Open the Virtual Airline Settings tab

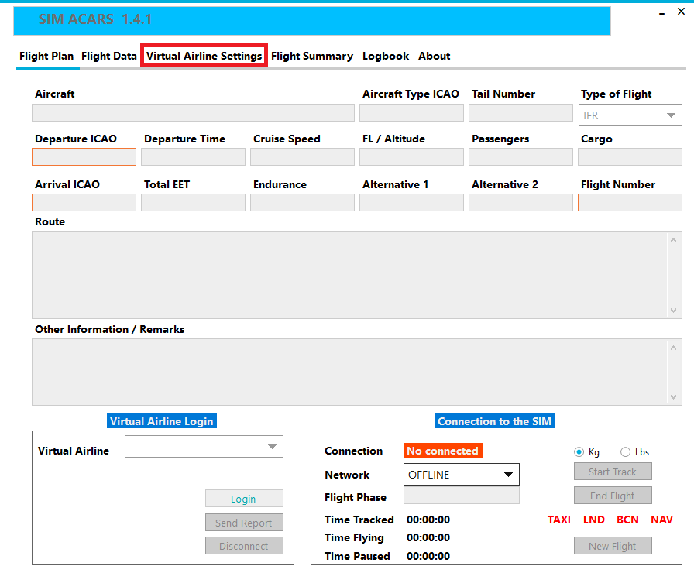tap(204, 57)
